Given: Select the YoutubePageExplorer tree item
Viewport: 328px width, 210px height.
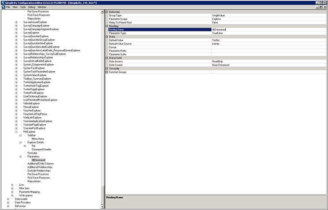Looking at the screenshot, I should tap(34, 125).
